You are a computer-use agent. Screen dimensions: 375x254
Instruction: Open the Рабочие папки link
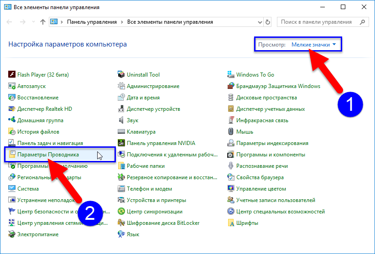point(146,166)
